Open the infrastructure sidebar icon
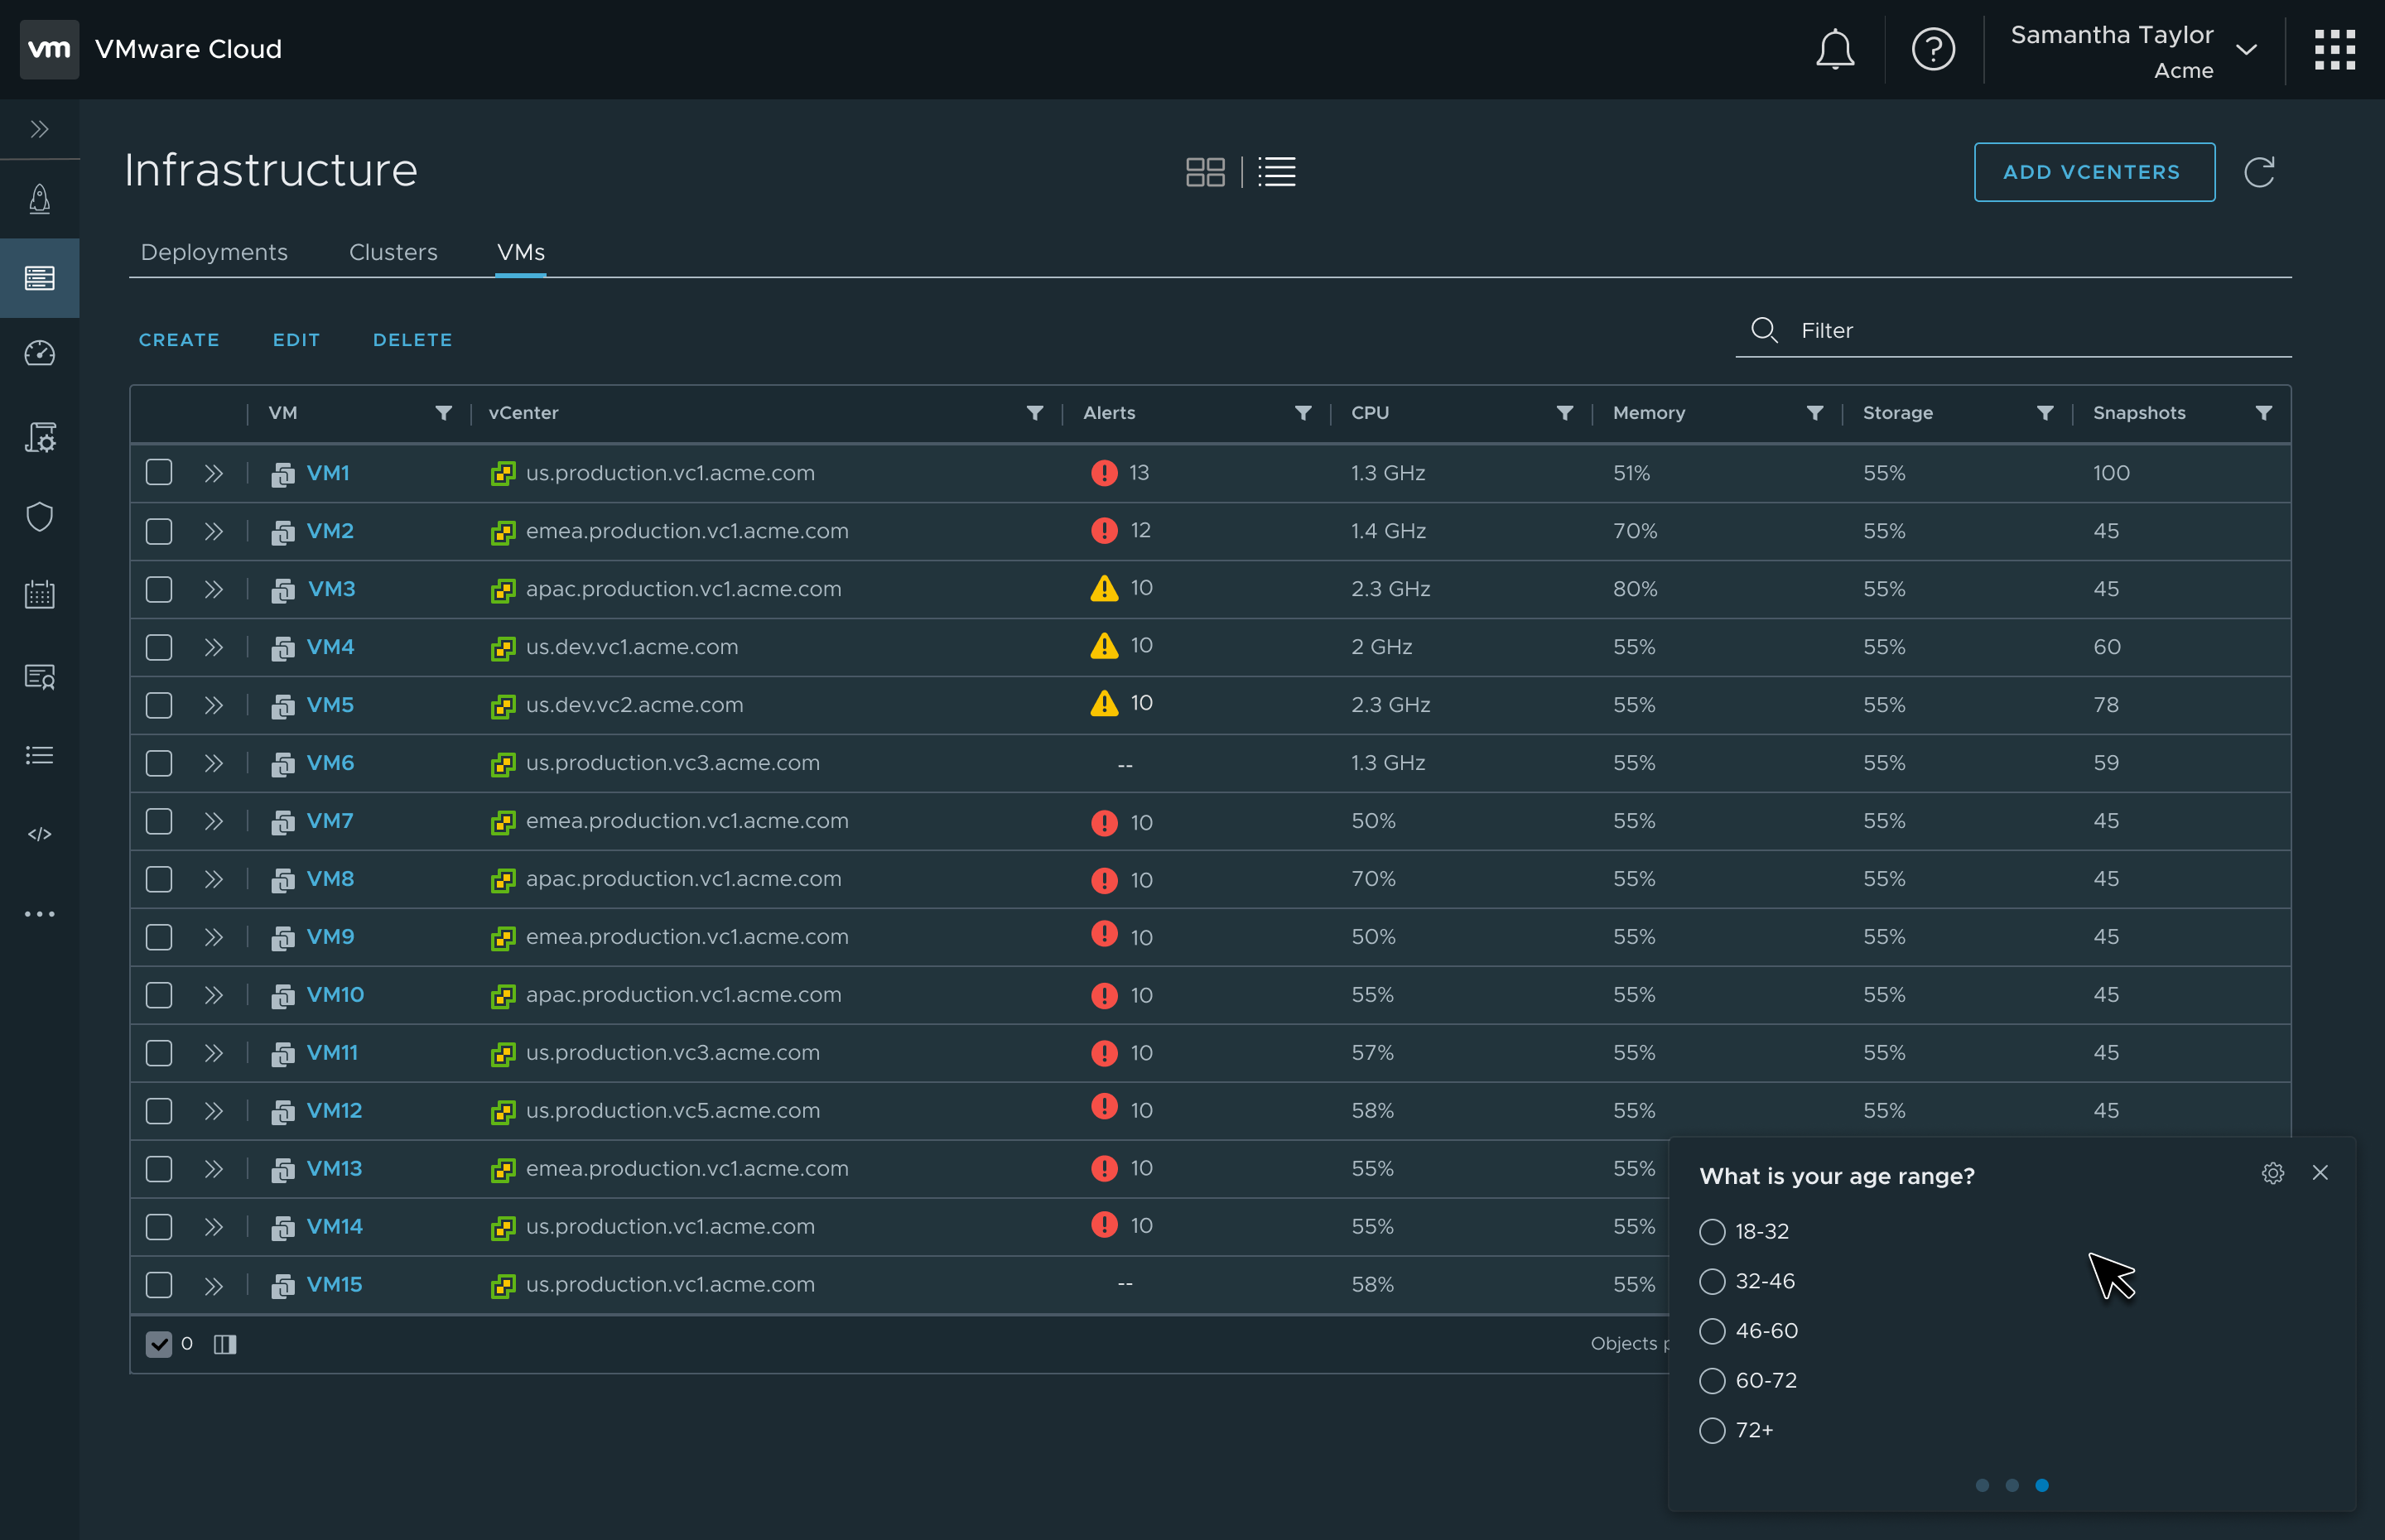This screenshot has width=2385, height=1540. [40, 277]
